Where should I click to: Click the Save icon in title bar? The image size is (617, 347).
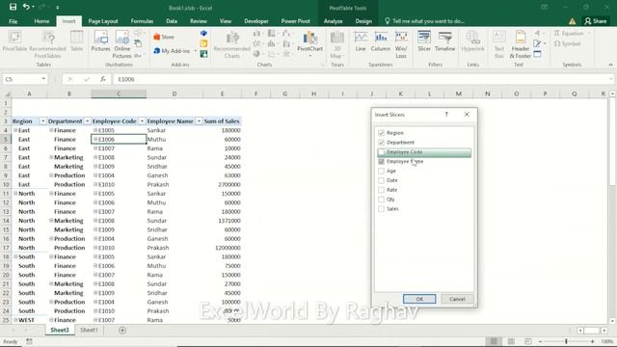coord(13,7)
